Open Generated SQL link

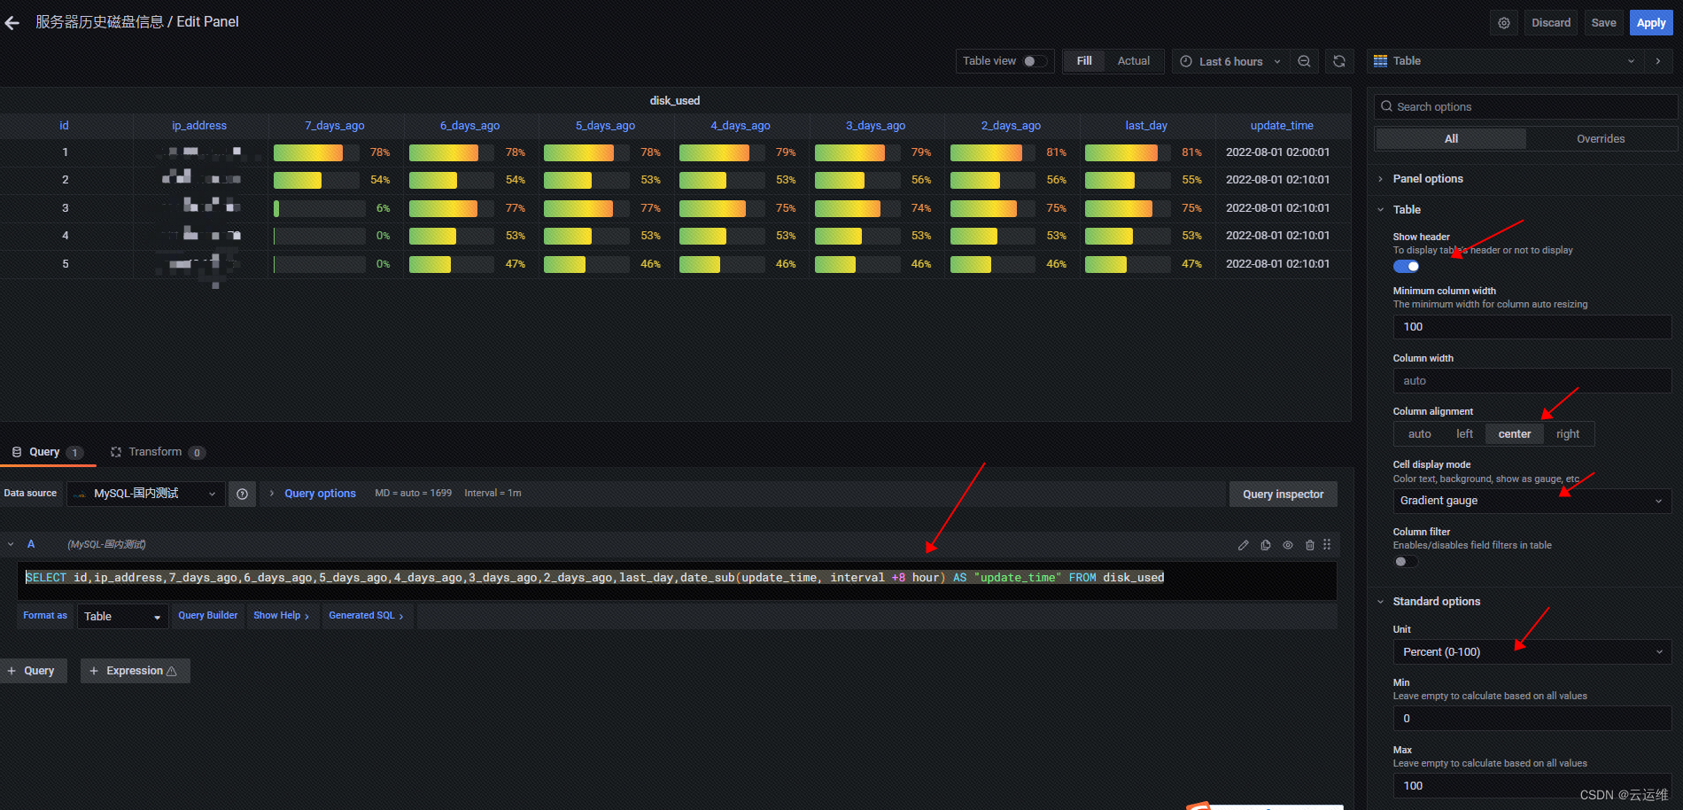pos(366,616)
